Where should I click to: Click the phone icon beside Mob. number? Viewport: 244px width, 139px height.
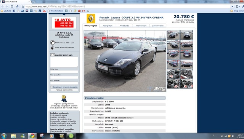53,42
